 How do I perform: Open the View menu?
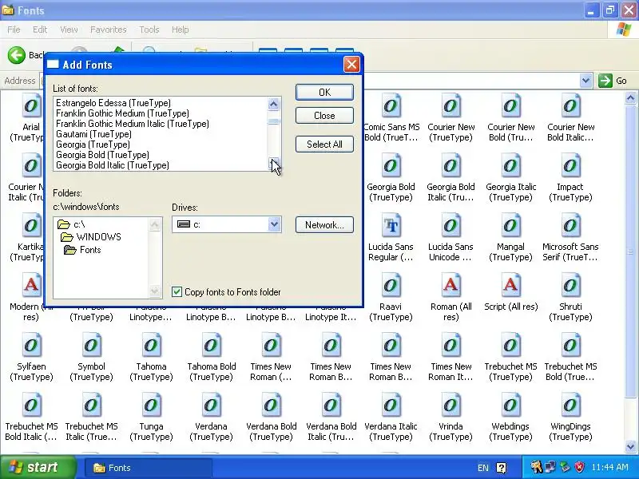pos(69,30)
